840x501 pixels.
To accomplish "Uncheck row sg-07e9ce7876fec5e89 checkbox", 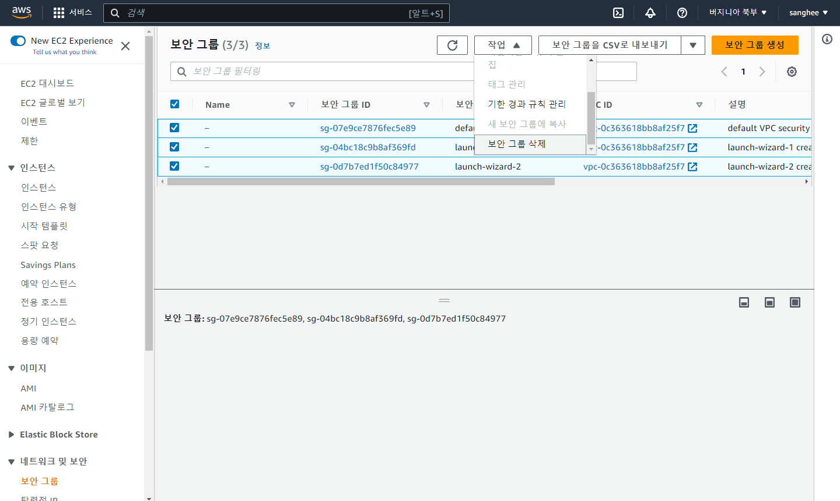I will (174, 128).
